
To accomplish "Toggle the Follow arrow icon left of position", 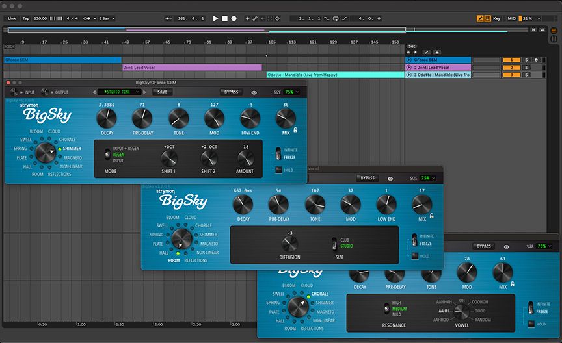I will (168, 18).
